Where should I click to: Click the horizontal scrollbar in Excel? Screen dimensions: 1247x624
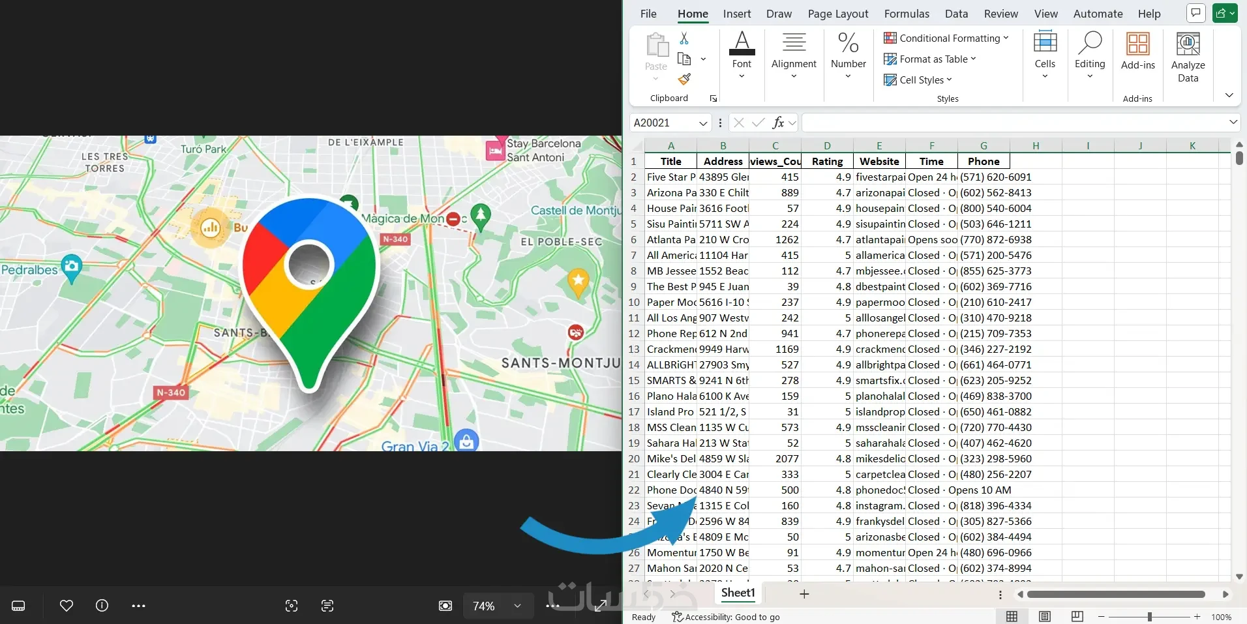[1115, 595]
